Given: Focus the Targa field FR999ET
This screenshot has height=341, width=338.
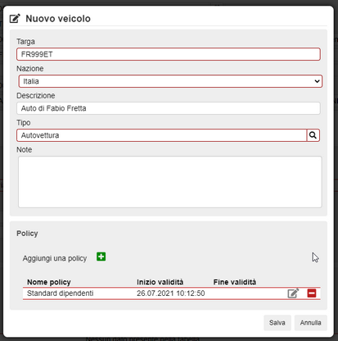Looking at the screenshot, I should coord(169,54).
